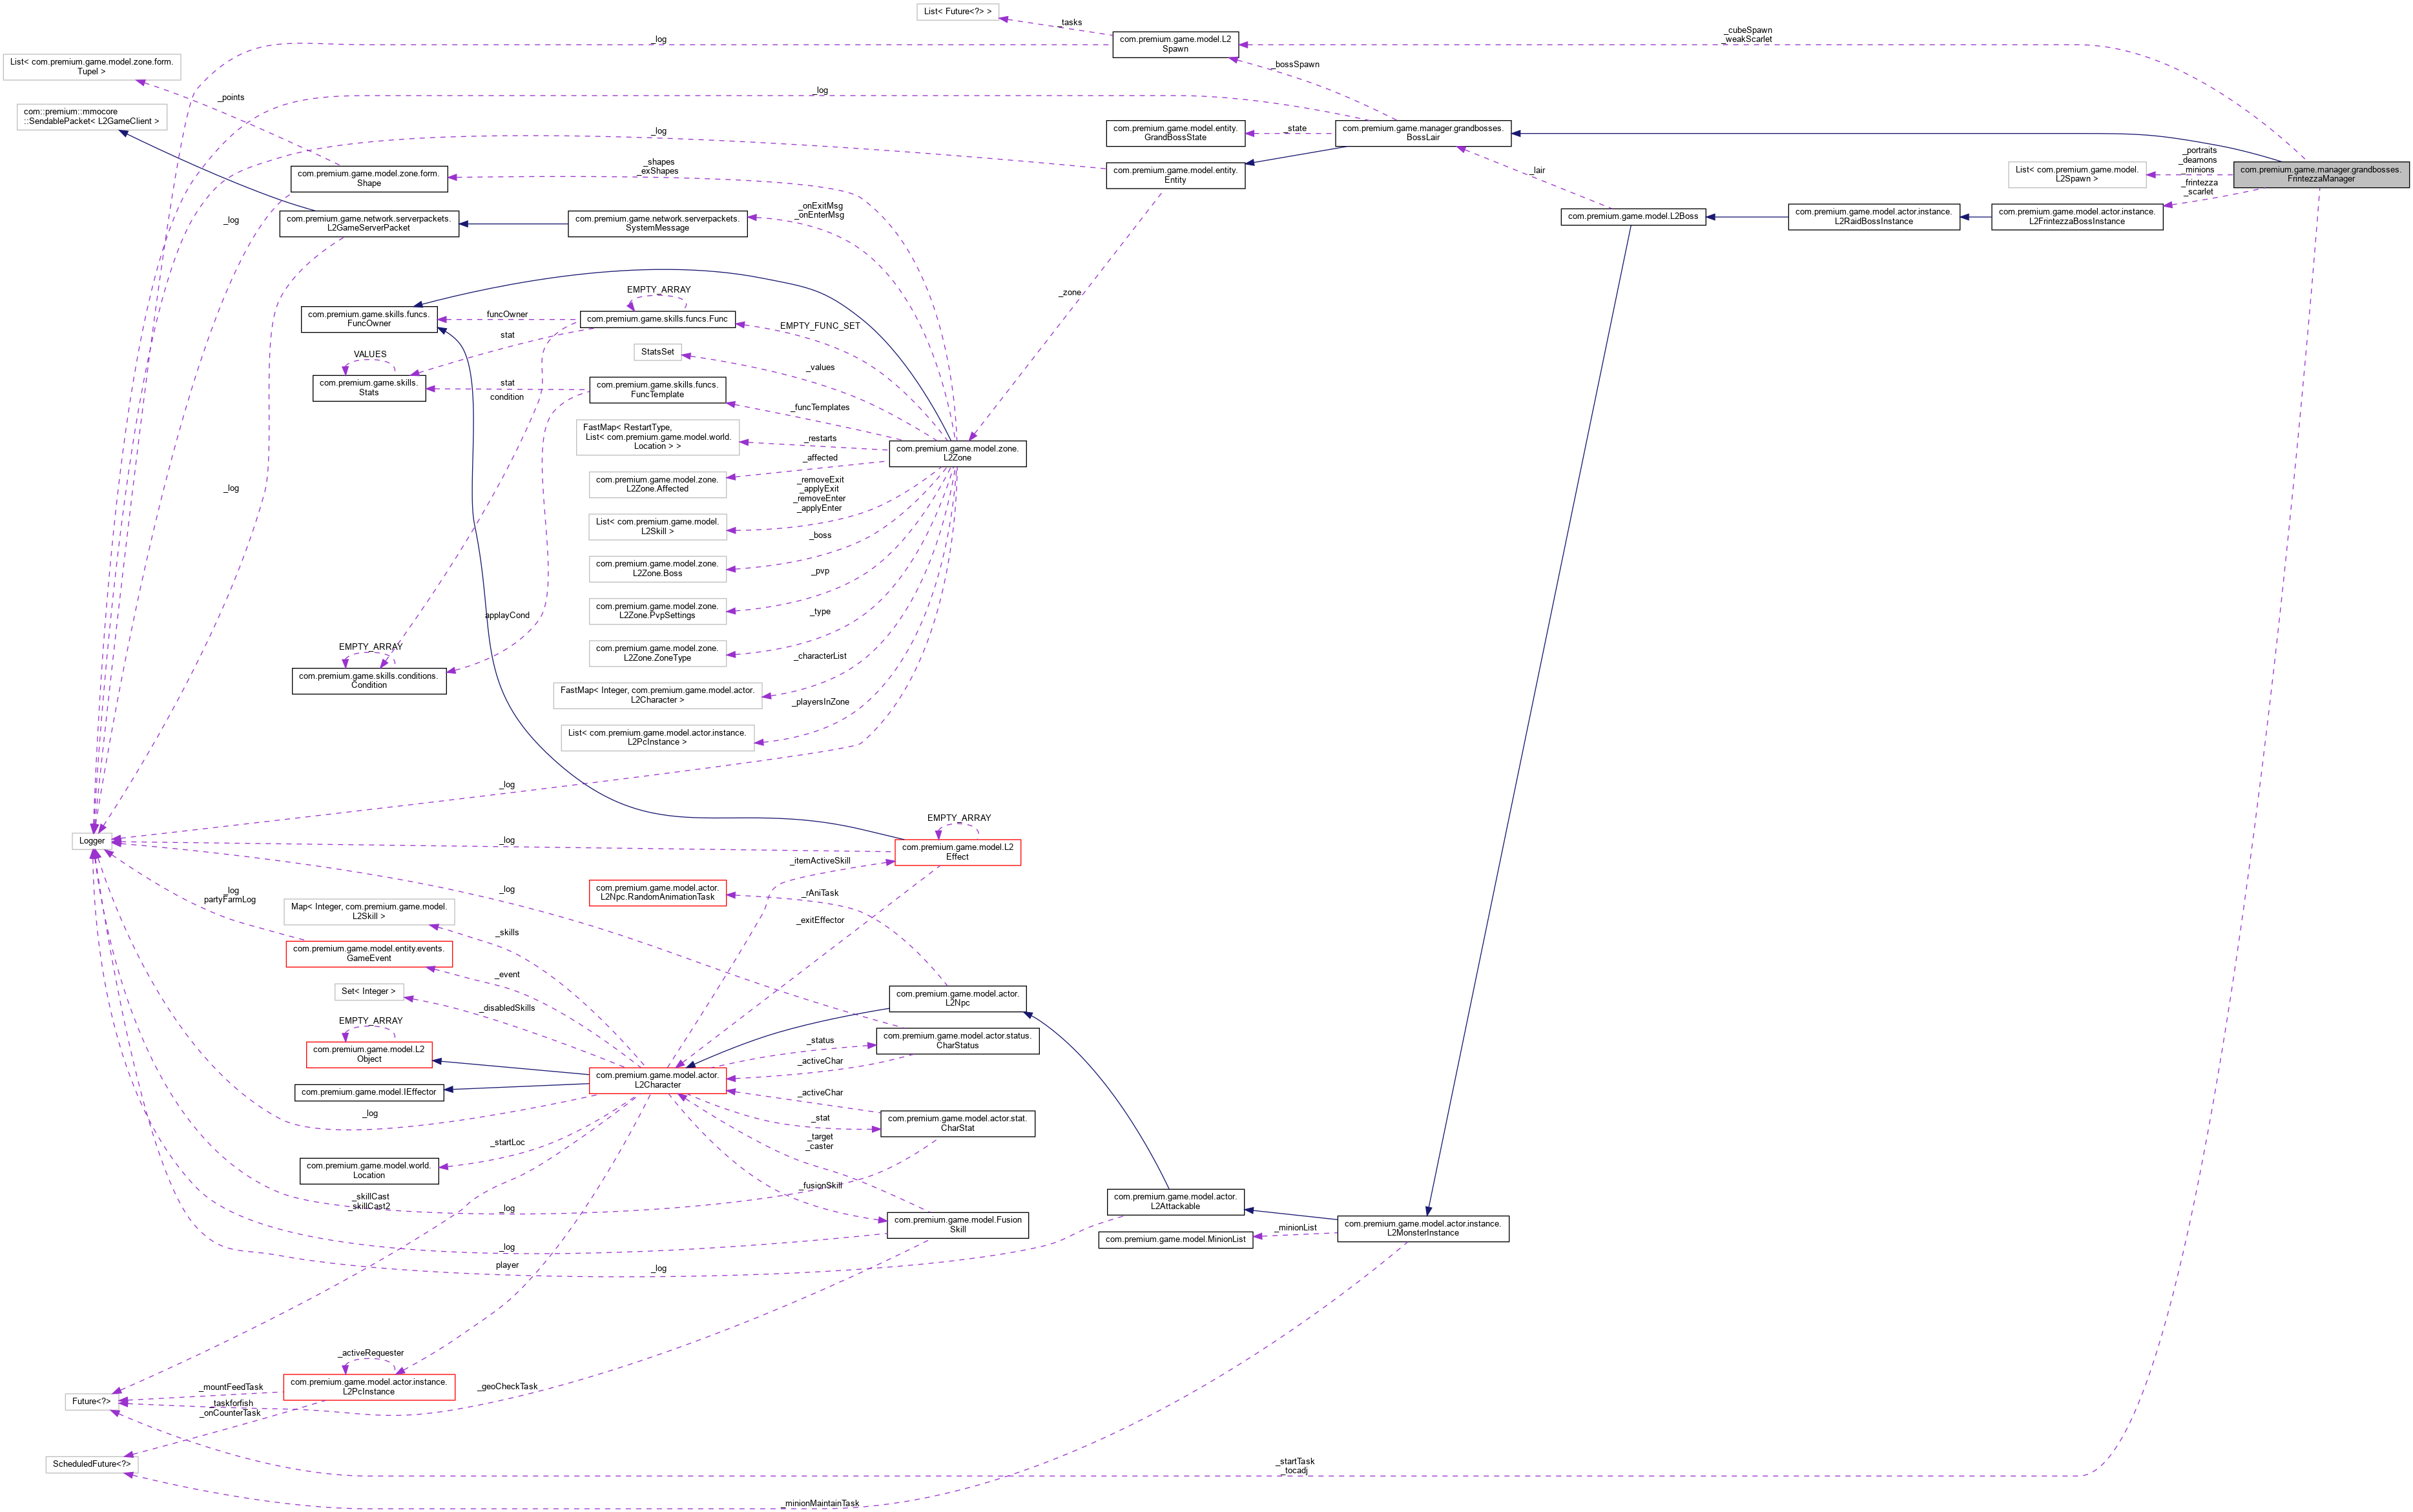Viewport: 2413px width, 1512px height.
Task: Open the GrandBossState node
Action: pyautogui.click(x=1175, y=133)
